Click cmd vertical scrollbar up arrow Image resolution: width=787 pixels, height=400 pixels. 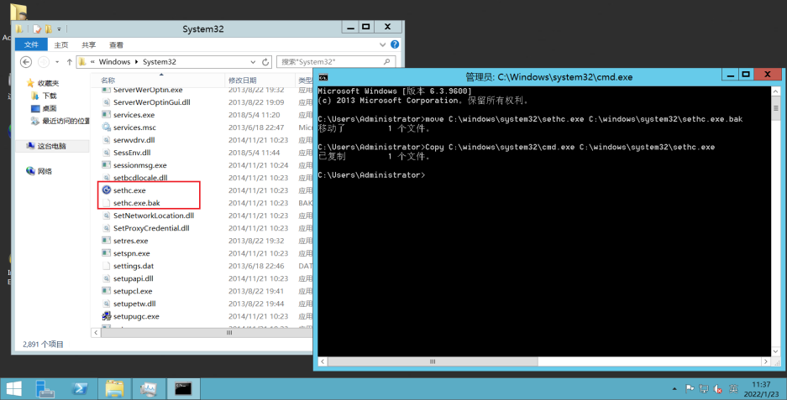click(x=775, y=91)
